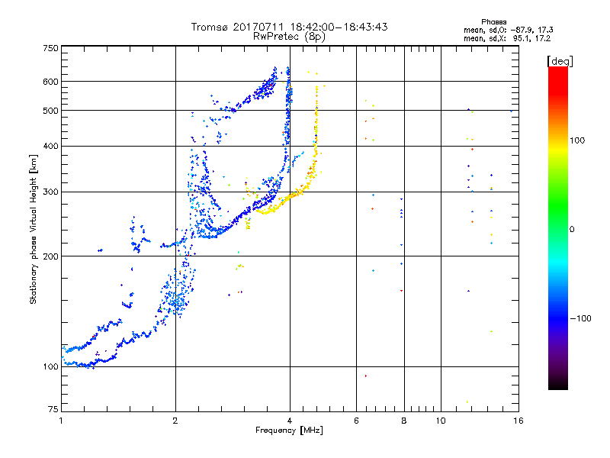610x458 pixels.
Task: Click the x-axis '10' tick label
Action: pyautogui.click(x=441, y=421)
